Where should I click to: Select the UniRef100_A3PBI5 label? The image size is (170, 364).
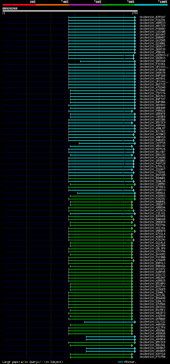pos(152,281)
